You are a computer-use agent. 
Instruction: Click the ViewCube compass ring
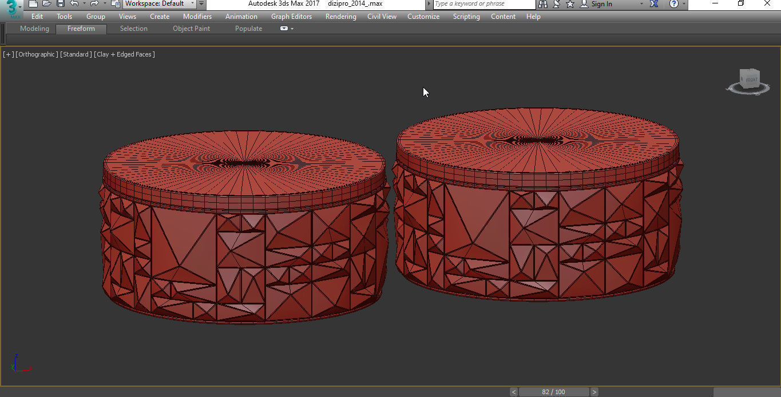[x=747, y=90]
